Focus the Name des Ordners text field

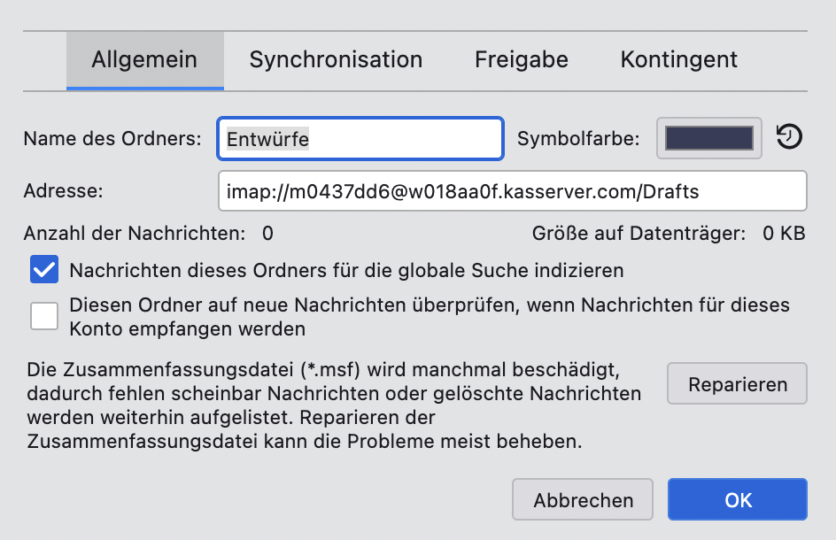click(x=360, y=139)
